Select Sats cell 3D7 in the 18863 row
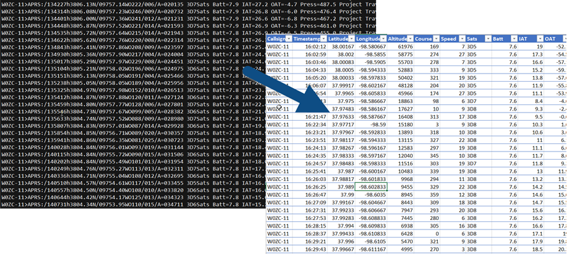The width and height of the screenshot is (567, 254). [x=478, y=101]
